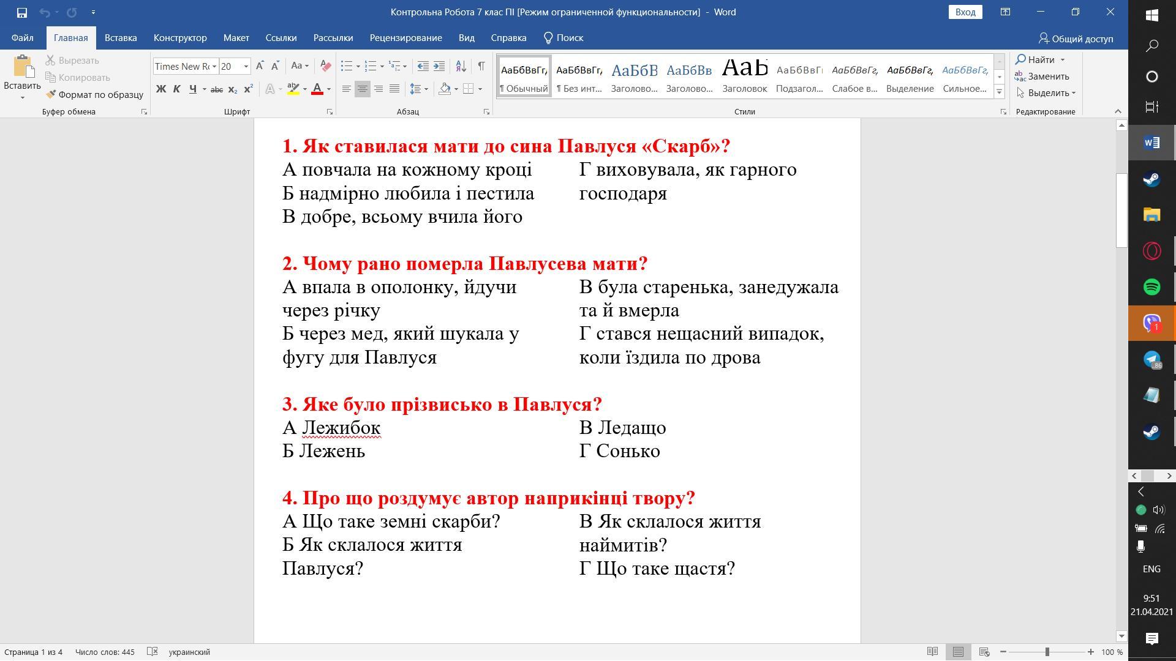The height and width of the screenshot is (661, 1176).
Task: Open spelling check status icon
Action: 153,652
